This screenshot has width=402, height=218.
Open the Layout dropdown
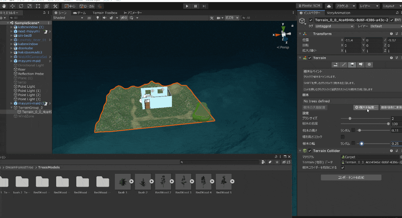391,6
